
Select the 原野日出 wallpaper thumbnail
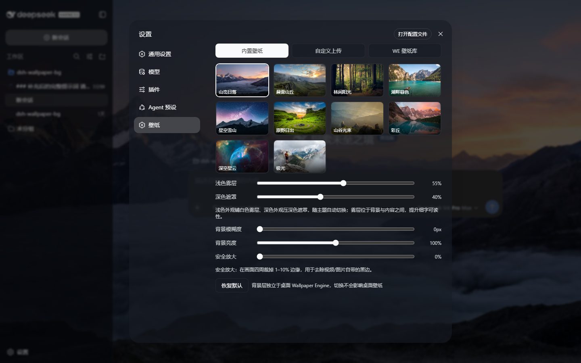point(300,118)
